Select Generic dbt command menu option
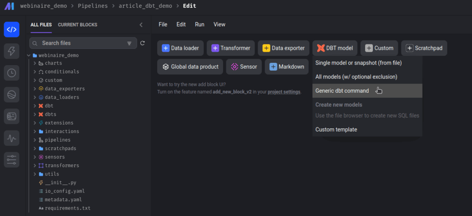The height and width of the screenshot is (216, 472). 342,91
